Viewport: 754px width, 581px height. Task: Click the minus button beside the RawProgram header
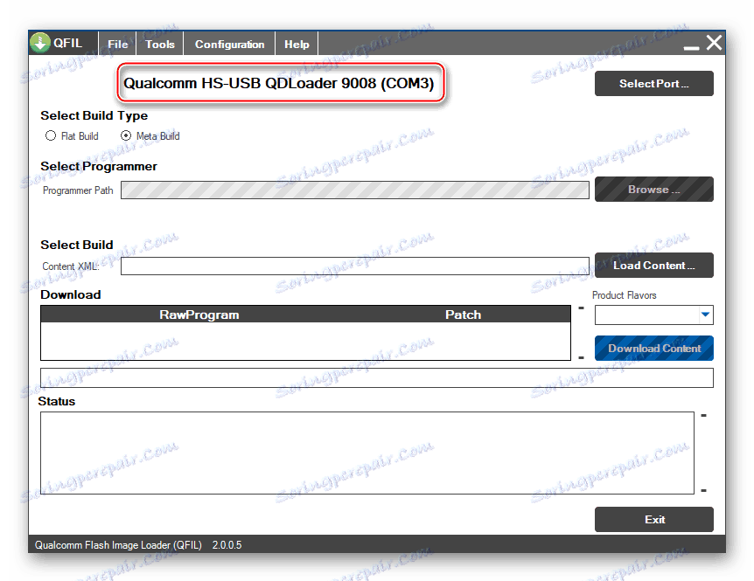pos(582,308)
